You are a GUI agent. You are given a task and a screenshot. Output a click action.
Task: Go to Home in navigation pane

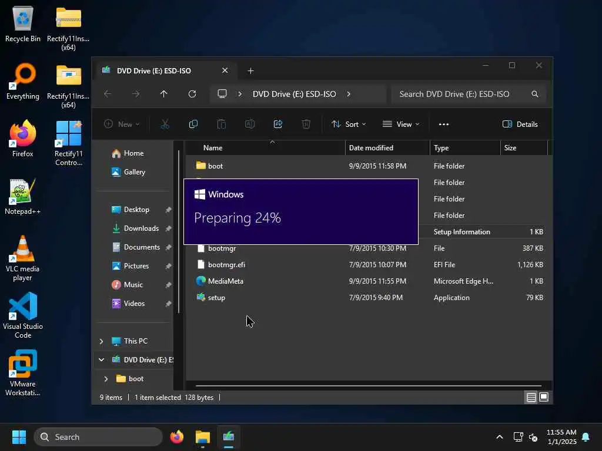point(132,153)
